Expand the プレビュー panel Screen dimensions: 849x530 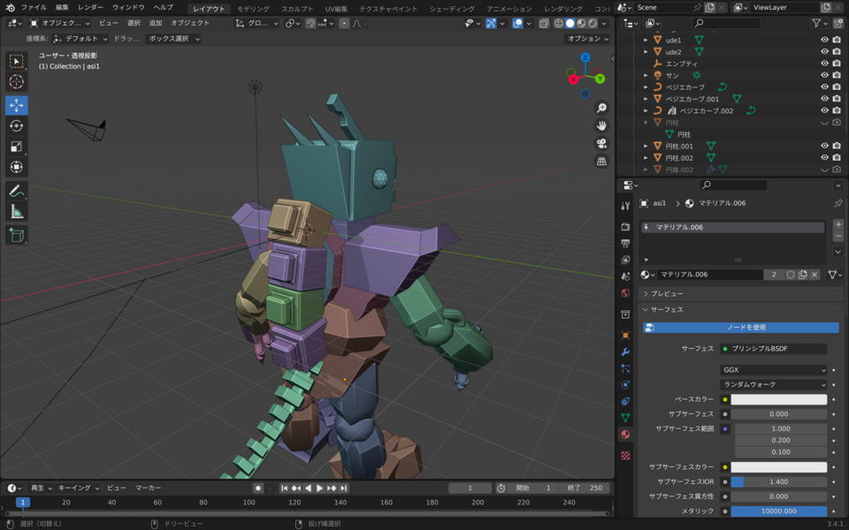tap(666, 293)
